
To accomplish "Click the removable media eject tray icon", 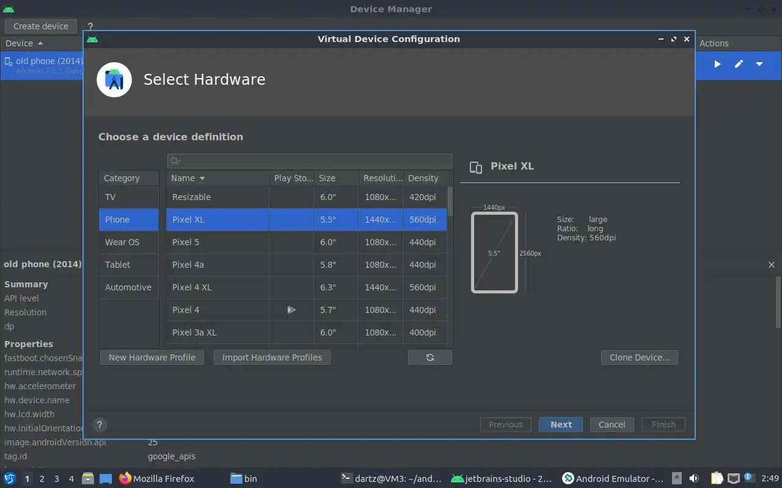I will (x=677, y=479).
